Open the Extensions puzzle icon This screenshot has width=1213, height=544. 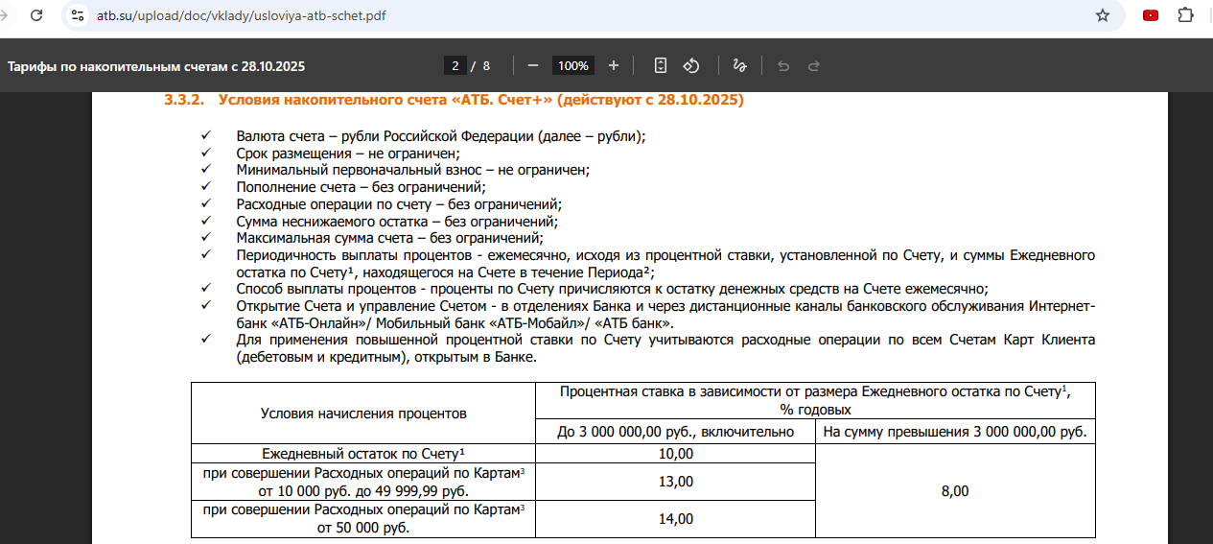(x=1185, y=16)
